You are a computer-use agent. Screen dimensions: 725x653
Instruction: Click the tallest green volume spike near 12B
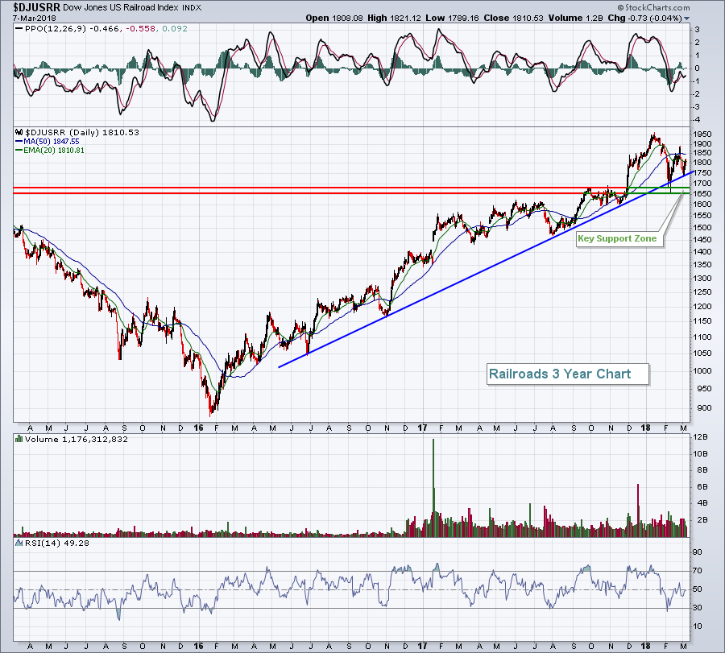[433, 488]
